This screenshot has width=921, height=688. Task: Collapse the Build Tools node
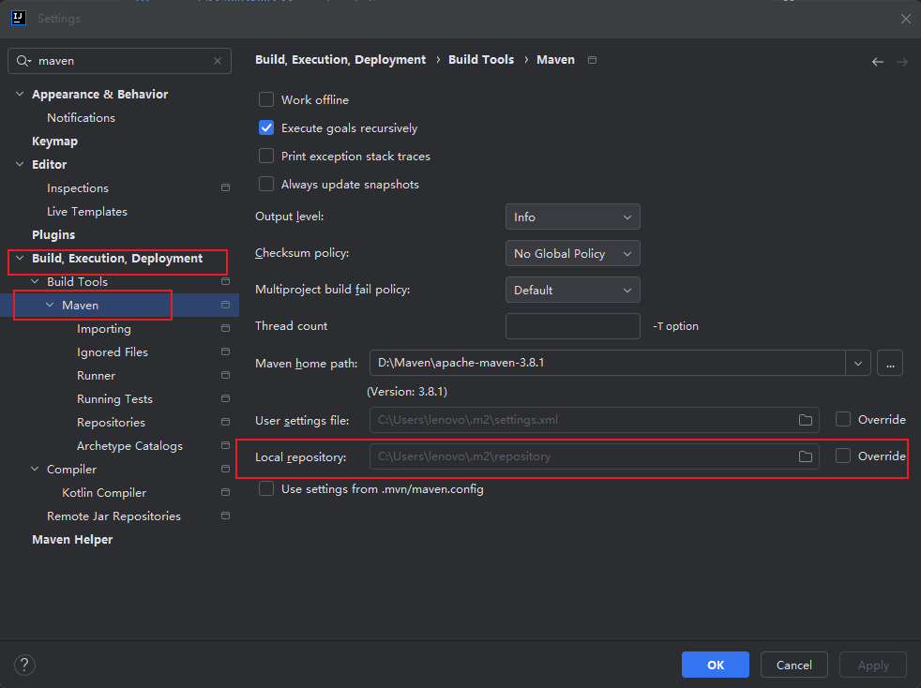(36, 282)
